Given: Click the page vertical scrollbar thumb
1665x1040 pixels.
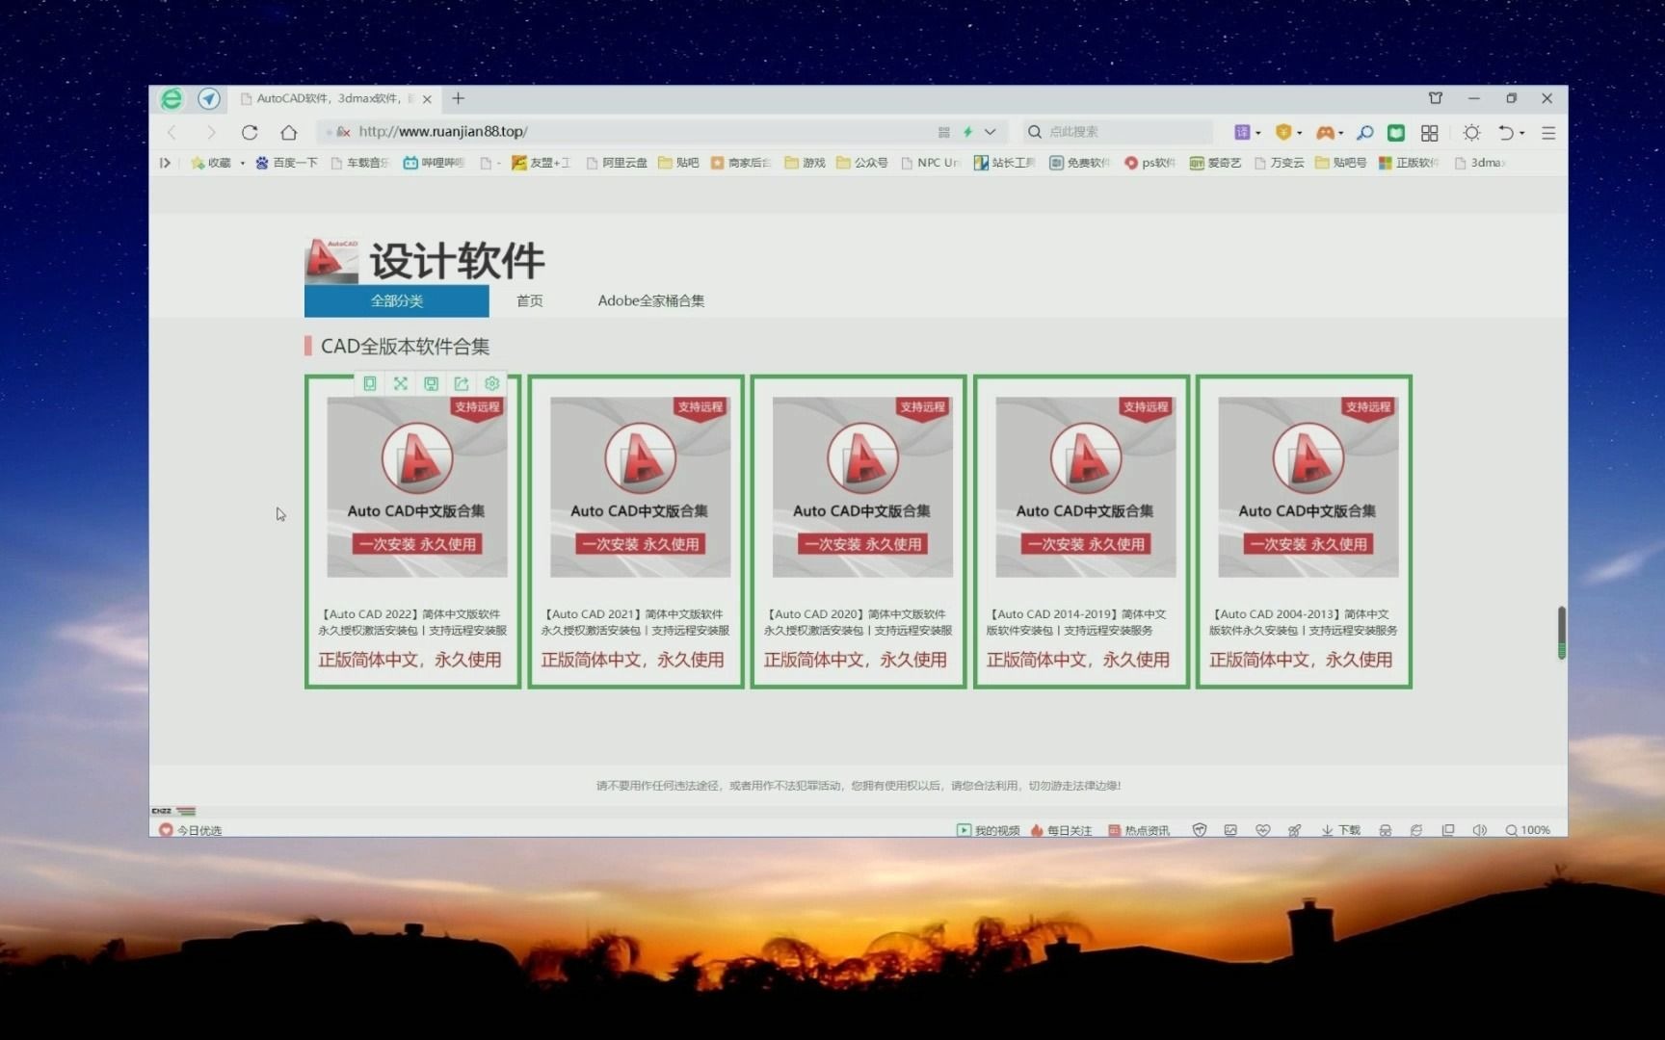Looking at the screenshot, I should [1561, 633].
